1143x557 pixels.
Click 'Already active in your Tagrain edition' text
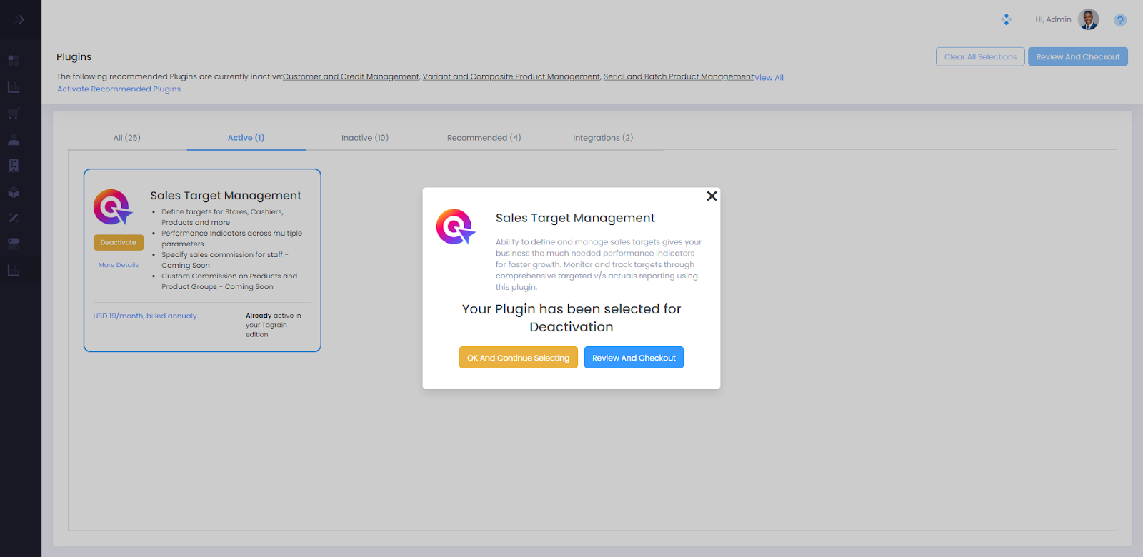274,325
